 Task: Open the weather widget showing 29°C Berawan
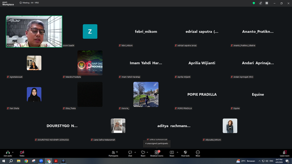pyautogui.click(x=246, y=161)
